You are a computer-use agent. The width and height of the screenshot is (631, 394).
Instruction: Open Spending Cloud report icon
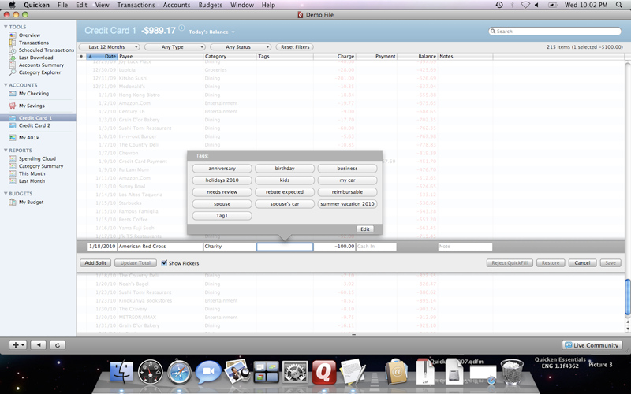coord(13,158)
